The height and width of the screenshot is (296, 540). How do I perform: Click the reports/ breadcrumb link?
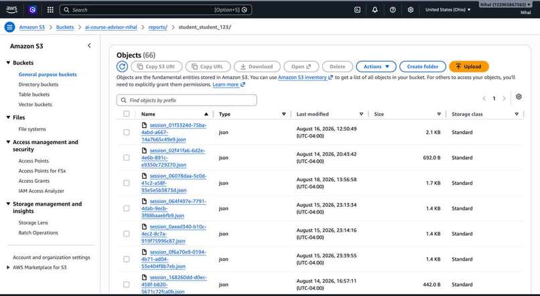(157, 27)
